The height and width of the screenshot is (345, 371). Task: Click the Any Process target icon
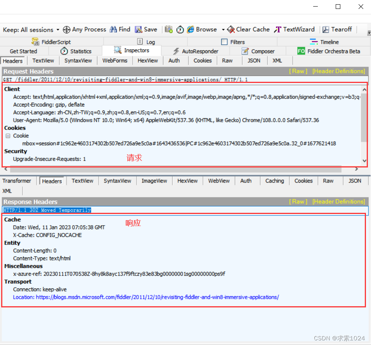click(66, 29)
